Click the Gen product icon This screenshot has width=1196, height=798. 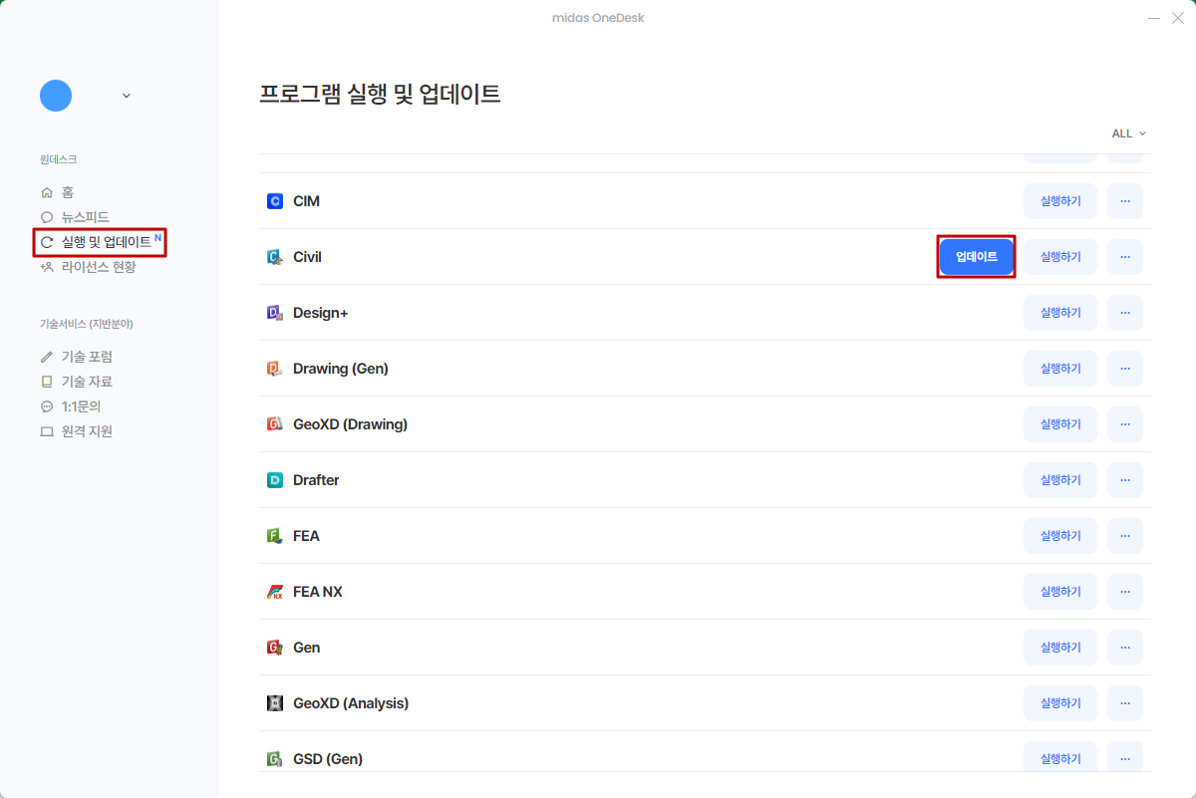[x=275, y=648]
